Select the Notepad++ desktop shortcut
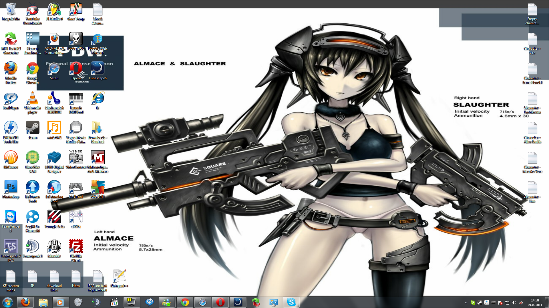 pos(120,279)
